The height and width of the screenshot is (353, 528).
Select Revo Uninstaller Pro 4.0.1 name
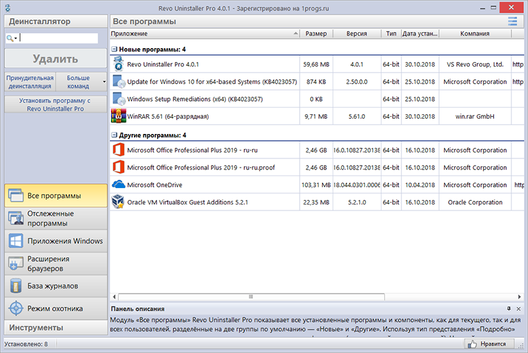click(x=163, y=64)
